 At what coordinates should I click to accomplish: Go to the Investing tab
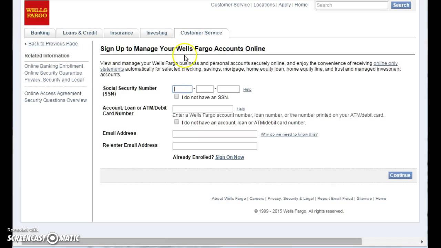(157, 33)
